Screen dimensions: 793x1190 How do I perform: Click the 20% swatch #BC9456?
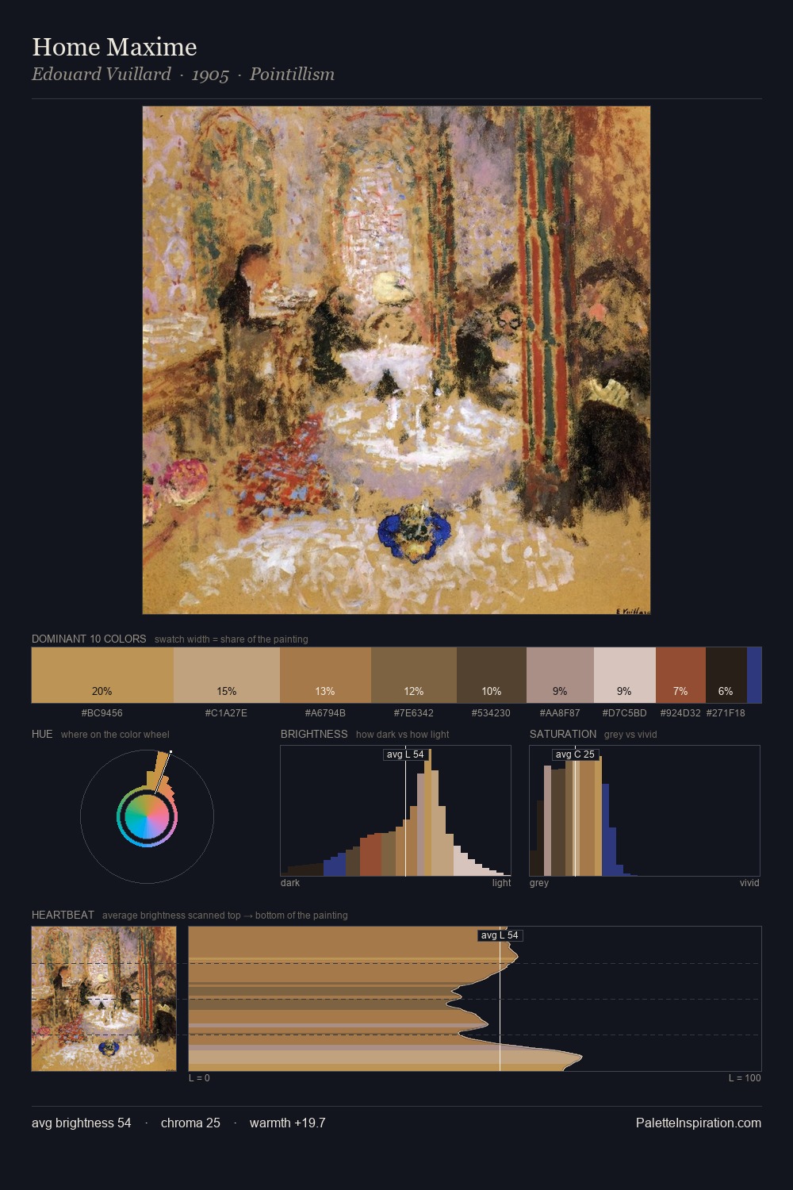[x=102, y=675]
